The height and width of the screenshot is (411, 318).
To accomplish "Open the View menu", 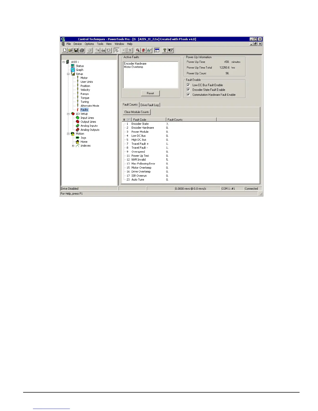I will (109, 44).
